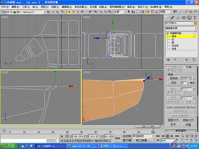Select the 边 radio button under 细化

(172, 93)
